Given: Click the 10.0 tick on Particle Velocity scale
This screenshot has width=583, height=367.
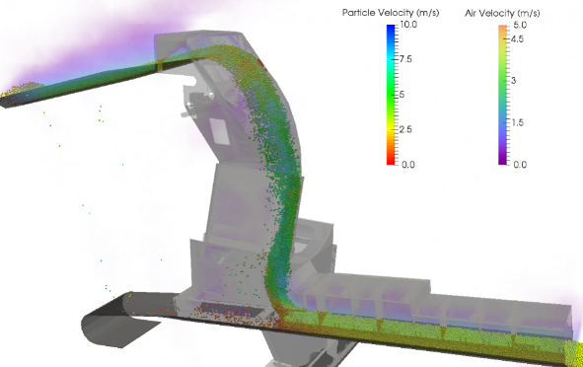Looking at the screenshot, I should coord(408,25).
